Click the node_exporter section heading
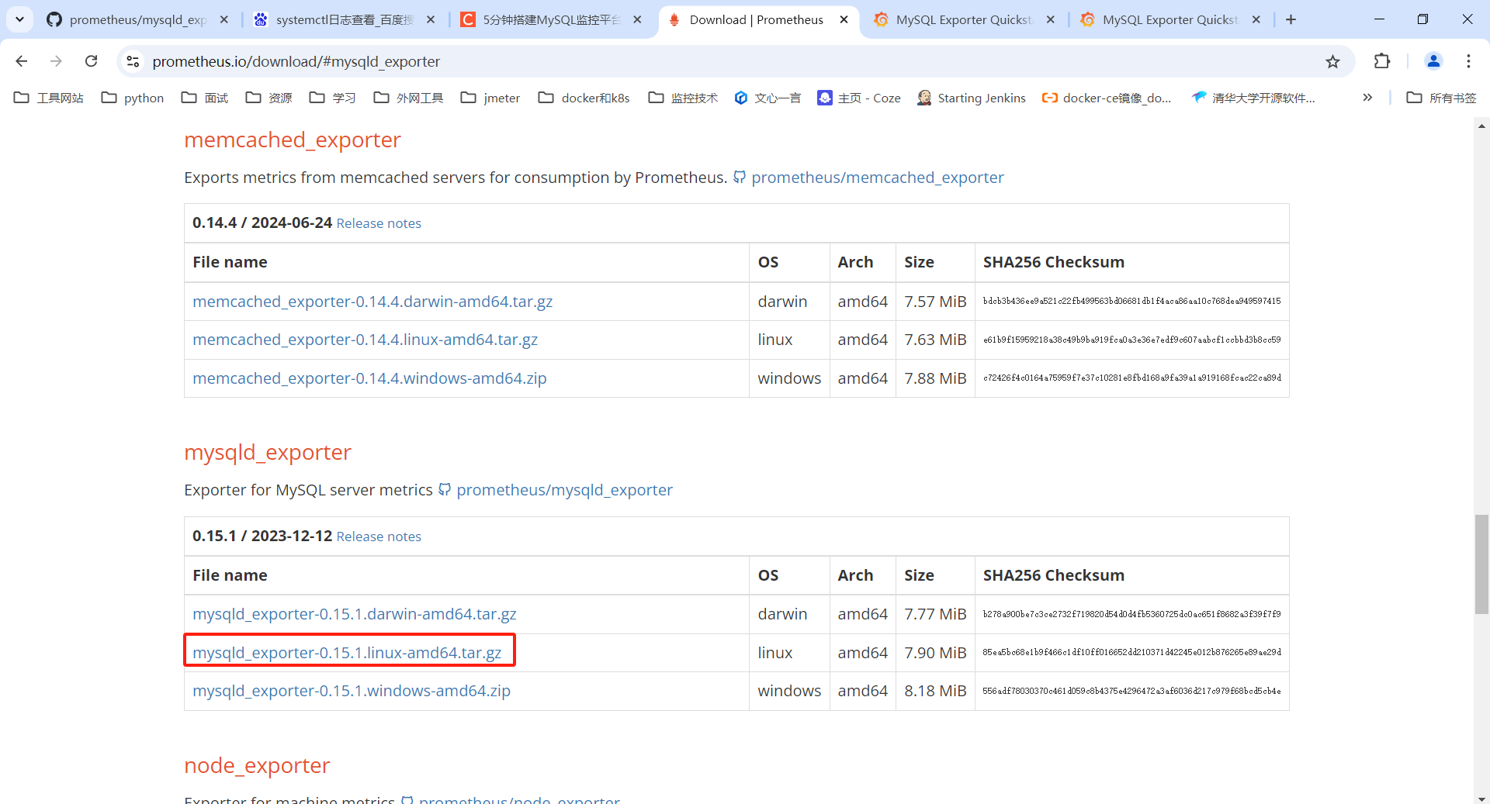The height and width of the screenshot is (804, 1490). tap(257, 765)
